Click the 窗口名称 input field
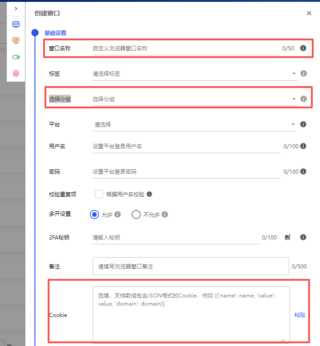 point(186,48)
